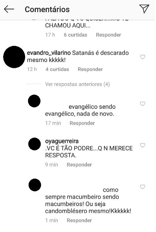View the 4 curtidas likes list
The height and width of the screenshot is (232, 156).
point(57,69)
